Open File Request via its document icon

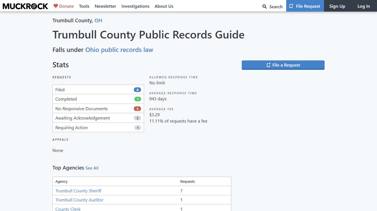291,6
